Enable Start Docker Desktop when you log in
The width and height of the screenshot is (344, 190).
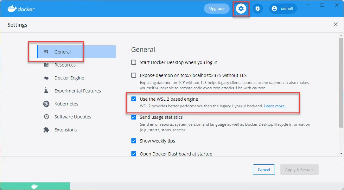click(133, 62)
